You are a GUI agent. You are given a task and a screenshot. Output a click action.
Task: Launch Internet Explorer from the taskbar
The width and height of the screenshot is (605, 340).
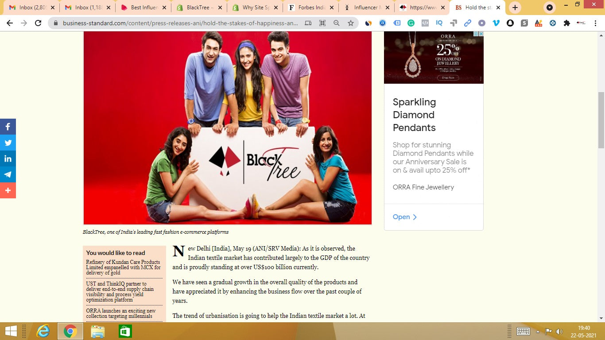coord(43,331)
